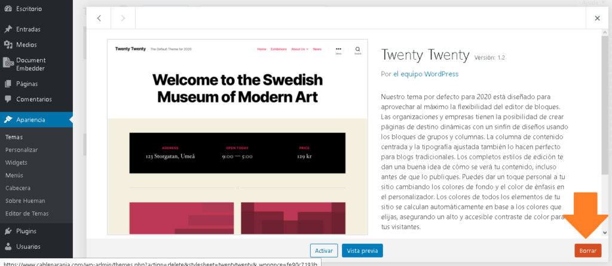612x266 pixels.
Task: Click the Search magnifier in theme preview
Action: pyautogui.click(x=358, y=50)
